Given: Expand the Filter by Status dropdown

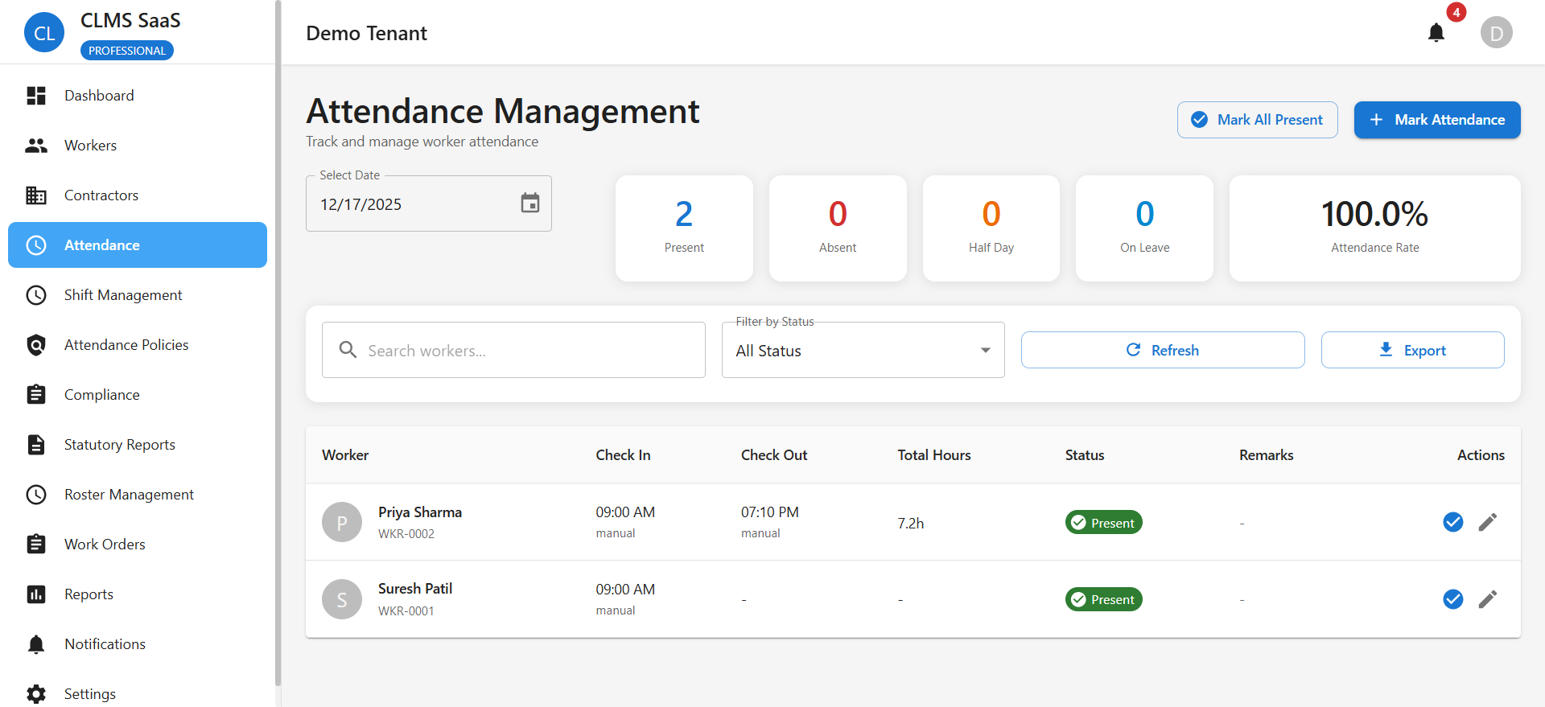Looking at the screenshot, I should tap(853, 351).
